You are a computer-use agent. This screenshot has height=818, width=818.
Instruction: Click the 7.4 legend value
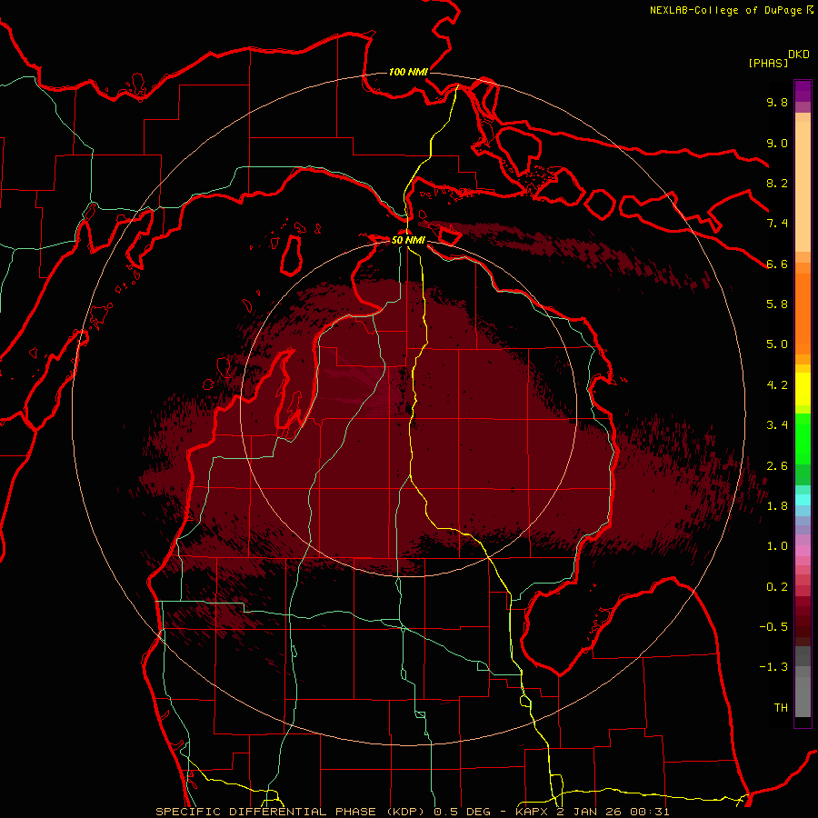pos(777,224)
